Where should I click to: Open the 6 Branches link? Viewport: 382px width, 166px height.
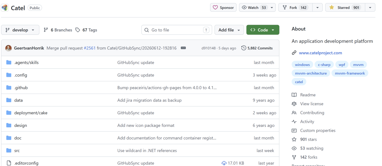(x=58, y=30)
